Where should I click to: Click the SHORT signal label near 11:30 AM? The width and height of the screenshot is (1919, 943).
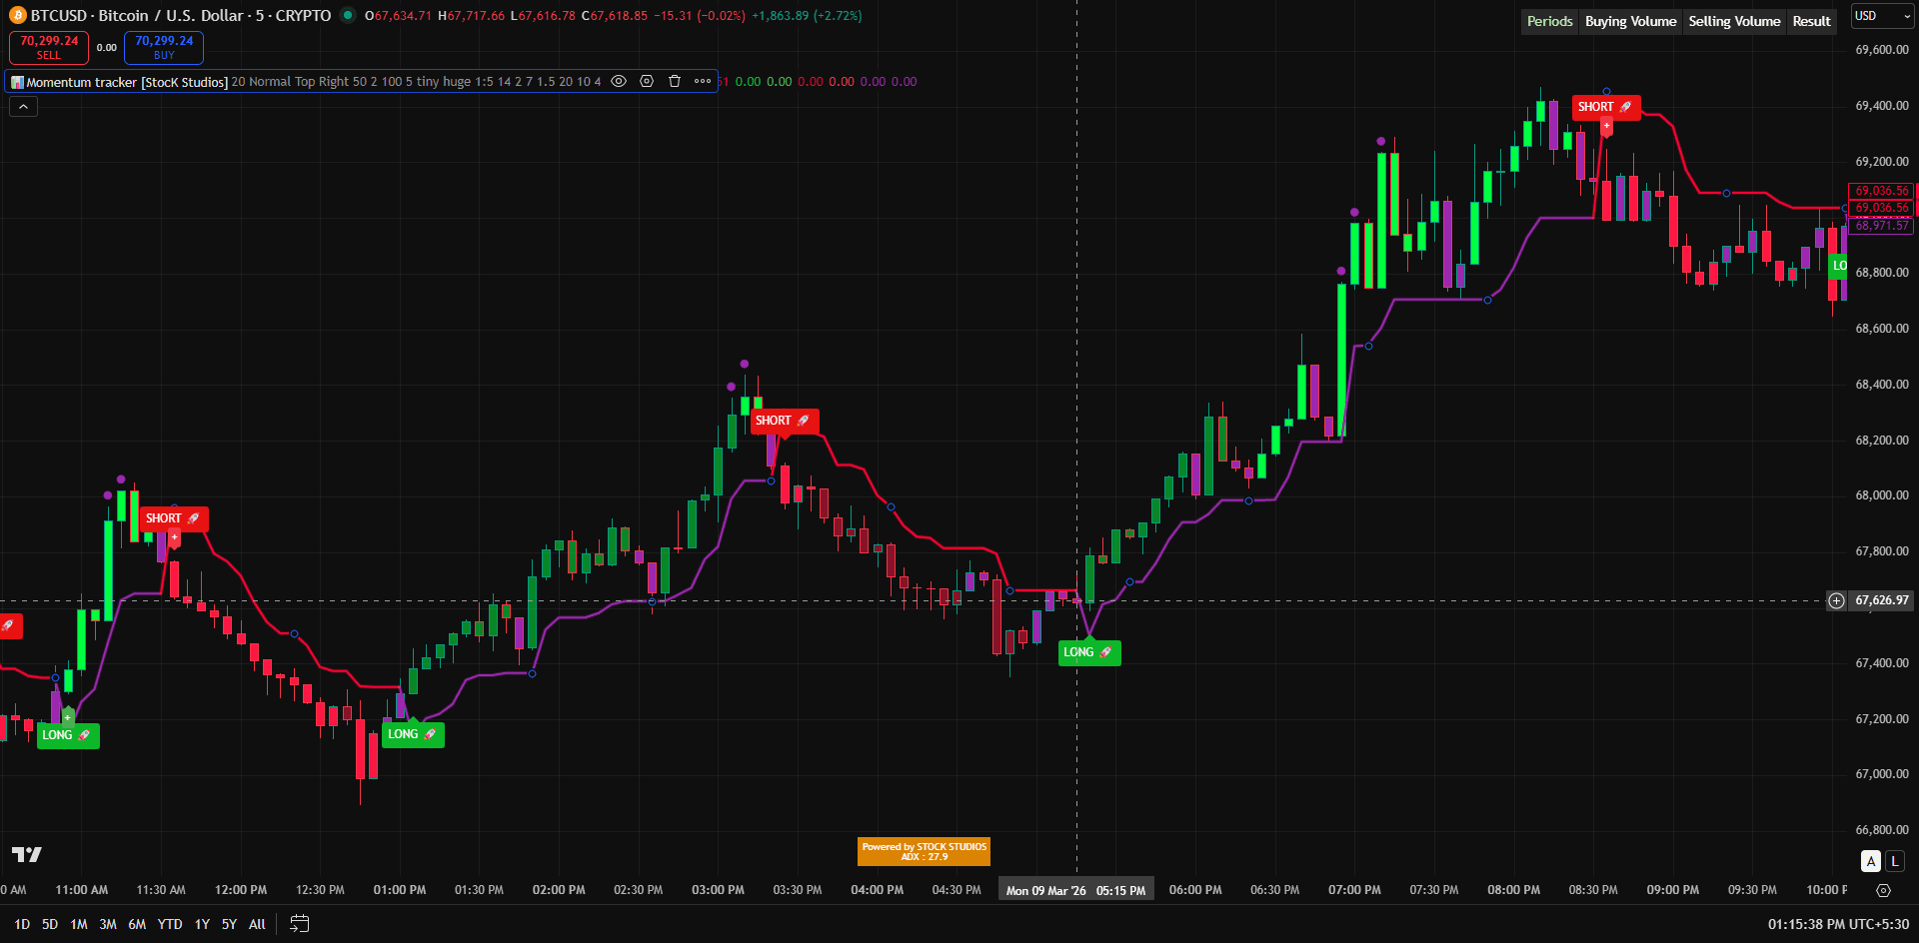click(175, 518)
